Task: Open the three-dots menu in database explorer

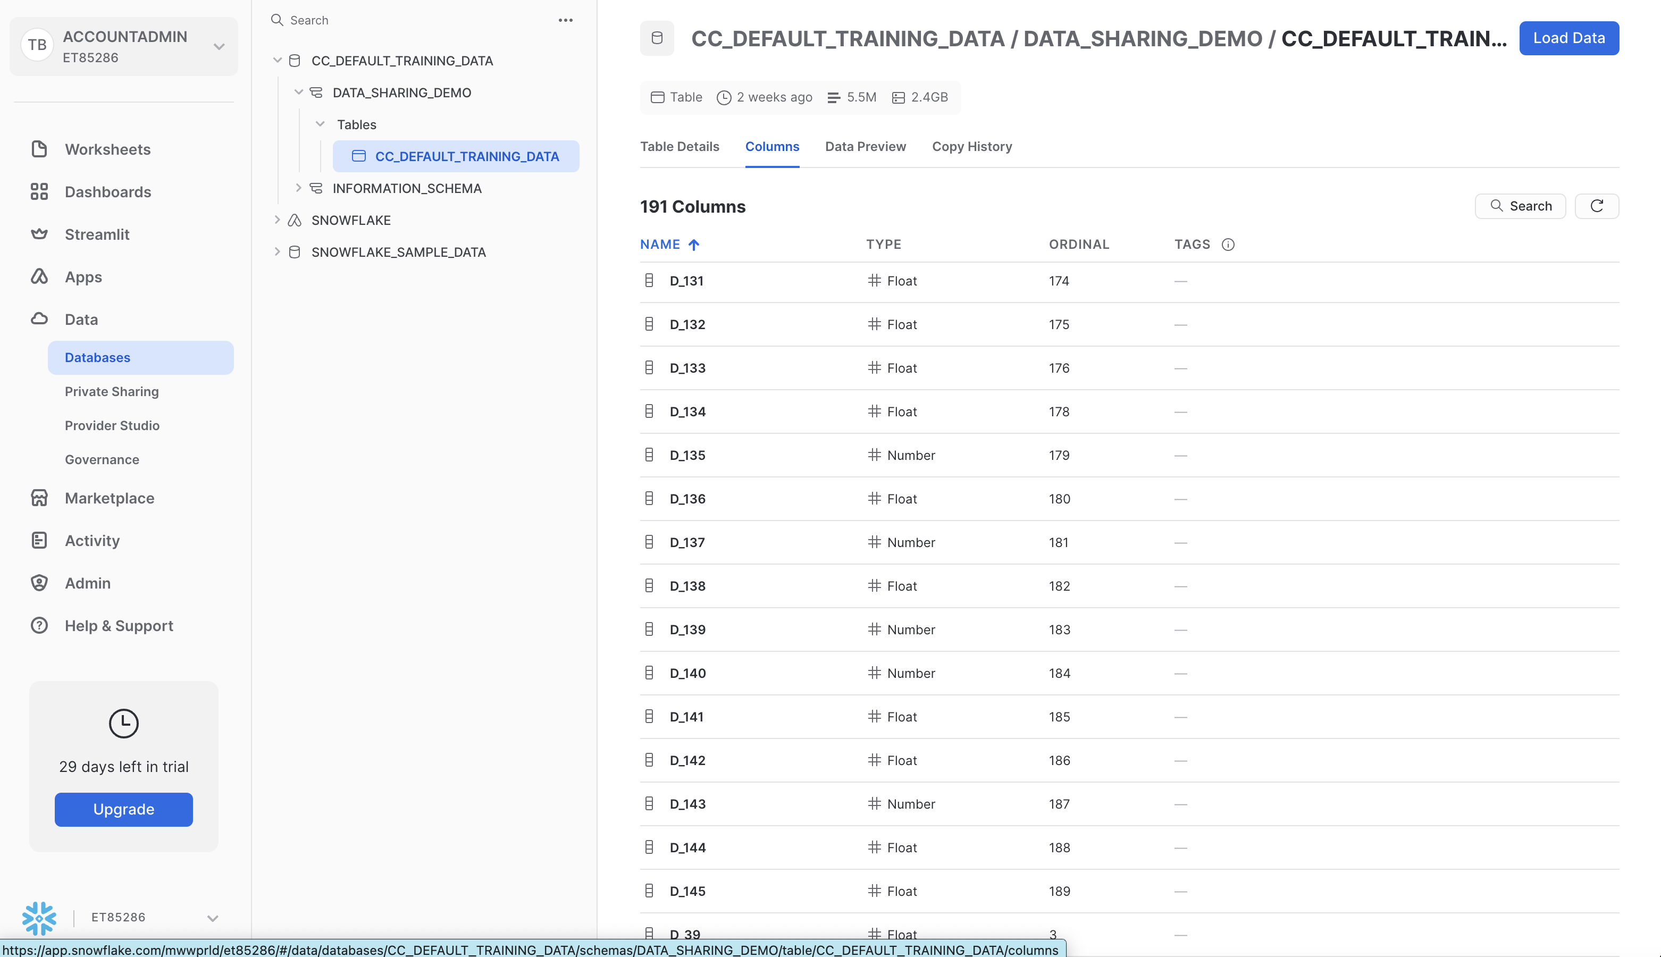Action: click(565, 20)
